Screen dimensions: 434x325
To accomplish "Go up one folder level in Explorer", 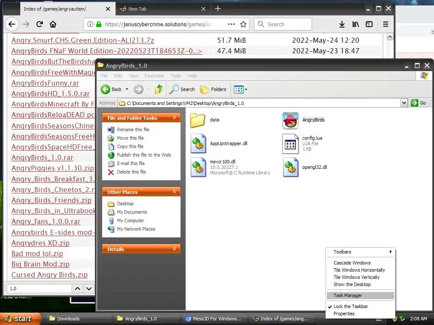I will point(159,89).
